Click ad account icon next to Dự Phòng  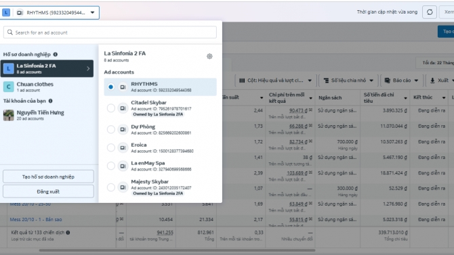(x=123, y=129)
